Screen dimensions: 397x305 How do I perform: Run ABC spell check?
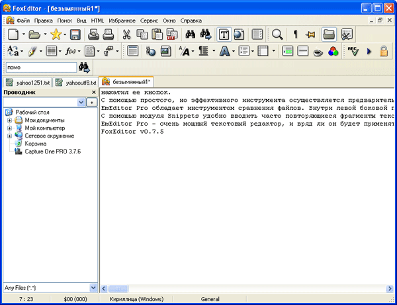point(353,51)
